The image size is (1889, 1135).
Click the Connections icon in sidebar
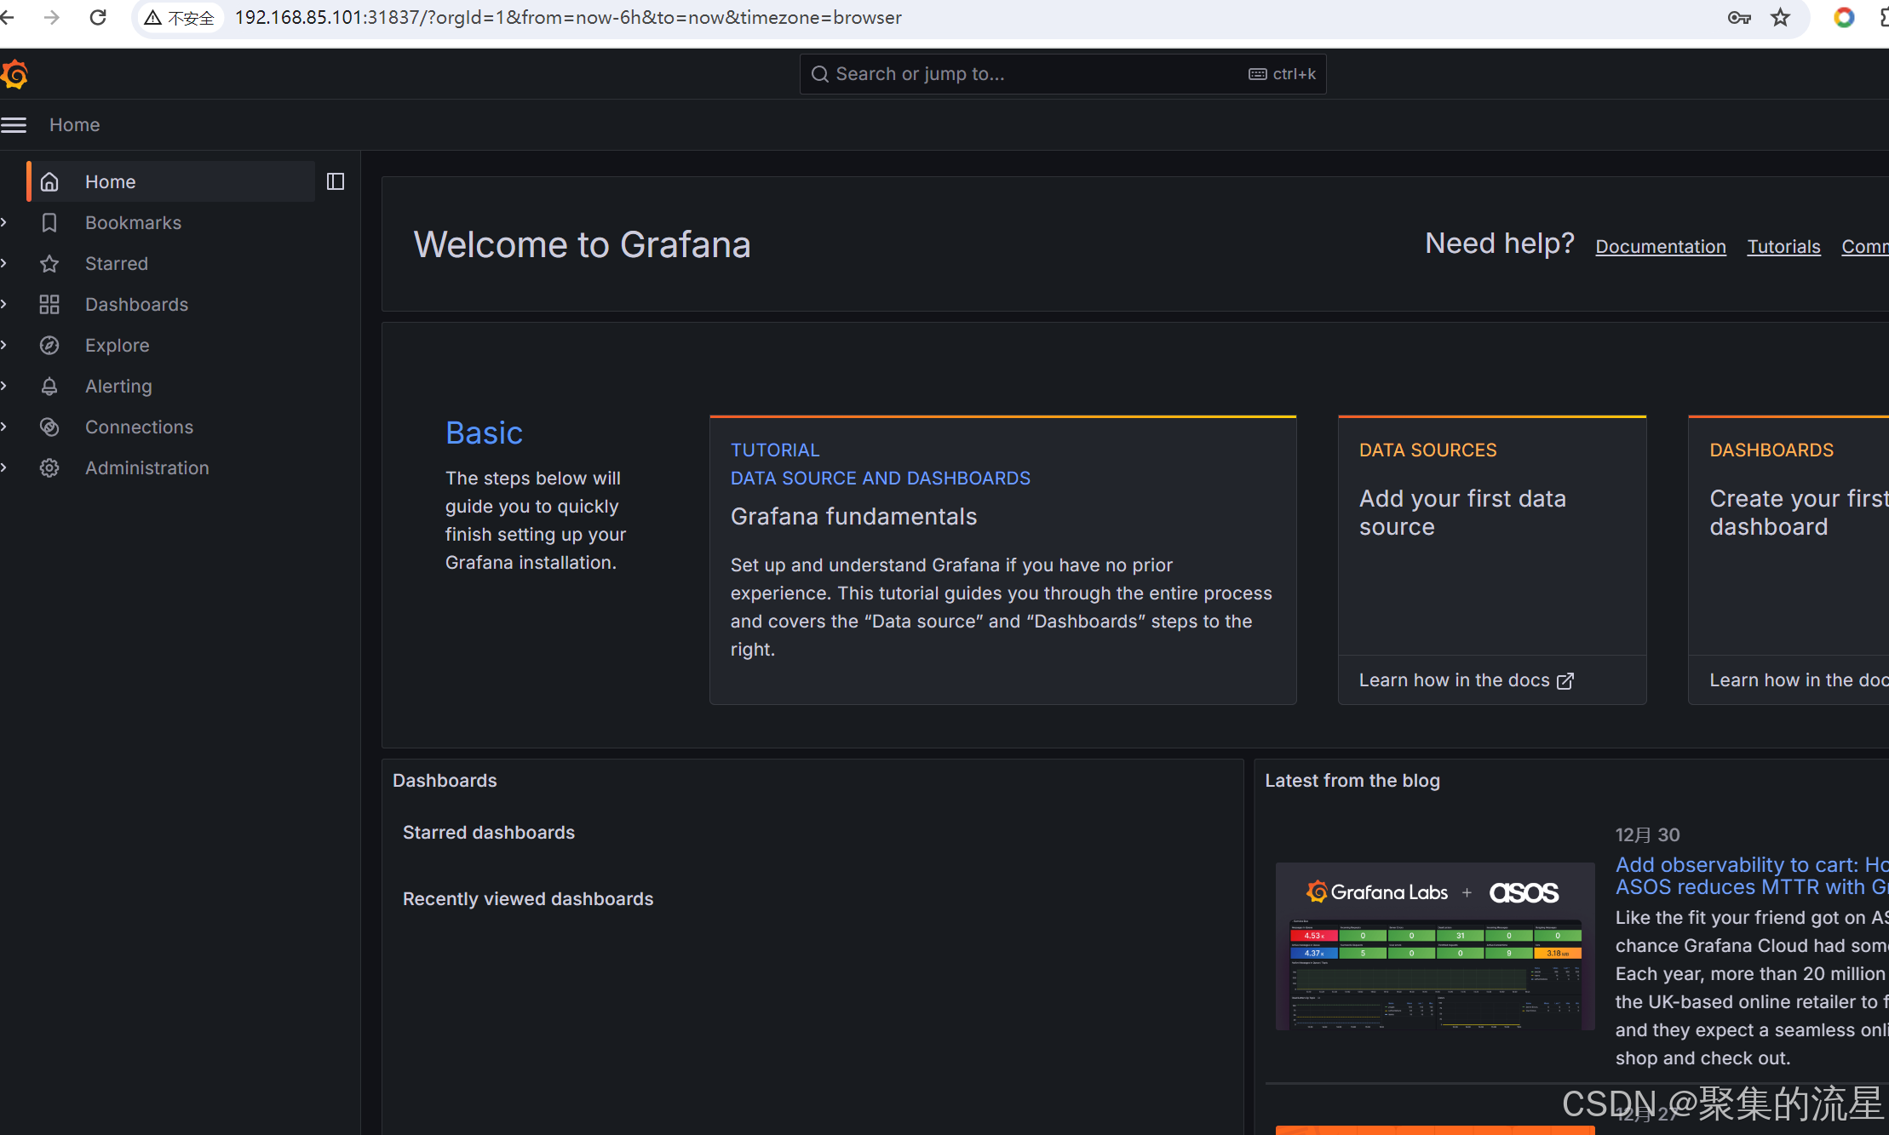(x=49, y=427)
